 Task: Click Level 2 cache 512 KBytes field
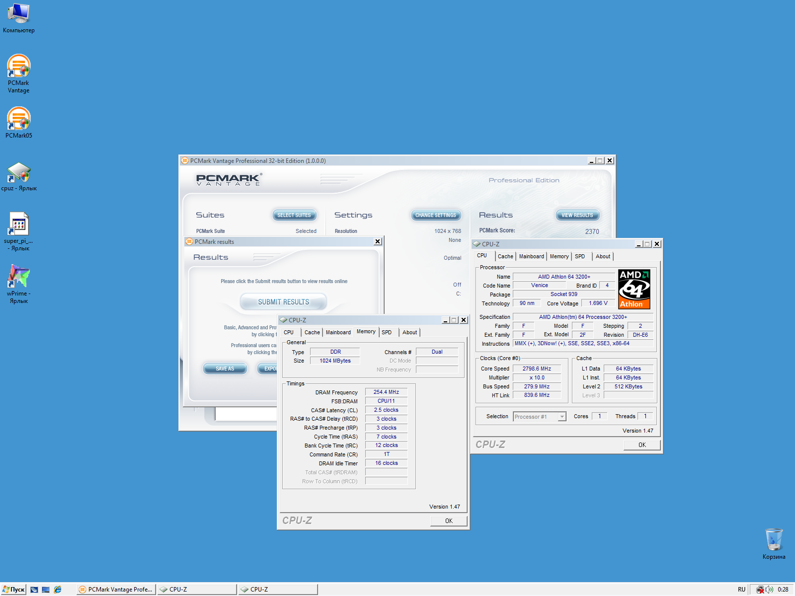[x=628, y=386]
